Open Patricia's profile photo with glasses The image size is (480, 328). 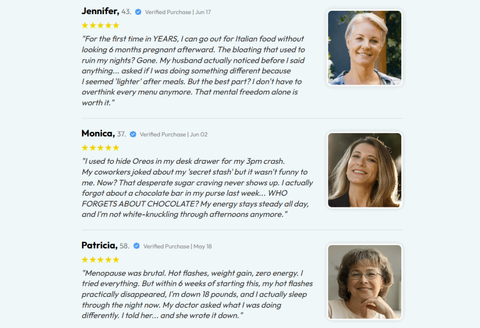coord(365,282)
